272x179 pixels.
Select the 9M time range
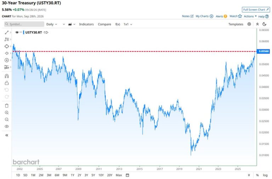65,175
